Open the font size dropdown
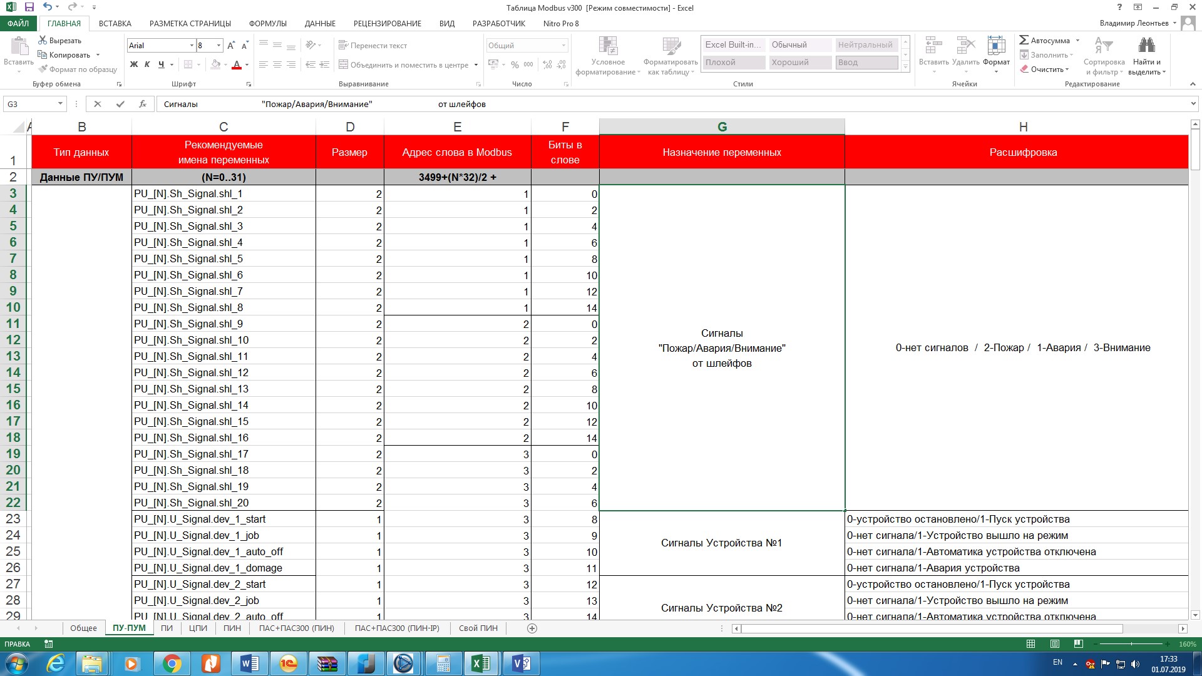Screen dimensions: 1202x676 [x=218, y=45]
